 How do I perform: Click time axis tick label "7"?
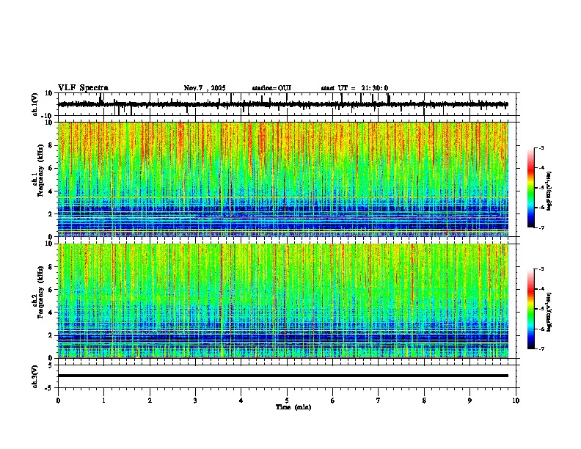click(x=379, y=401)
